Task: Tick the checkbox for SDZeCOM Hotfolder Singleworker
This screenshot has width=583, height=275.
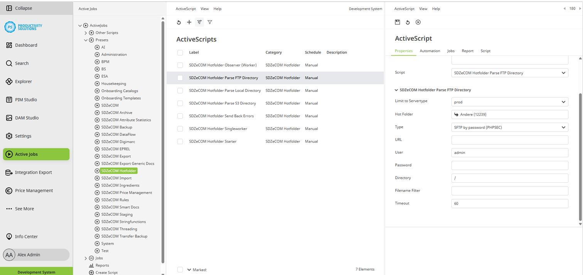Action: tap(180, 128)
